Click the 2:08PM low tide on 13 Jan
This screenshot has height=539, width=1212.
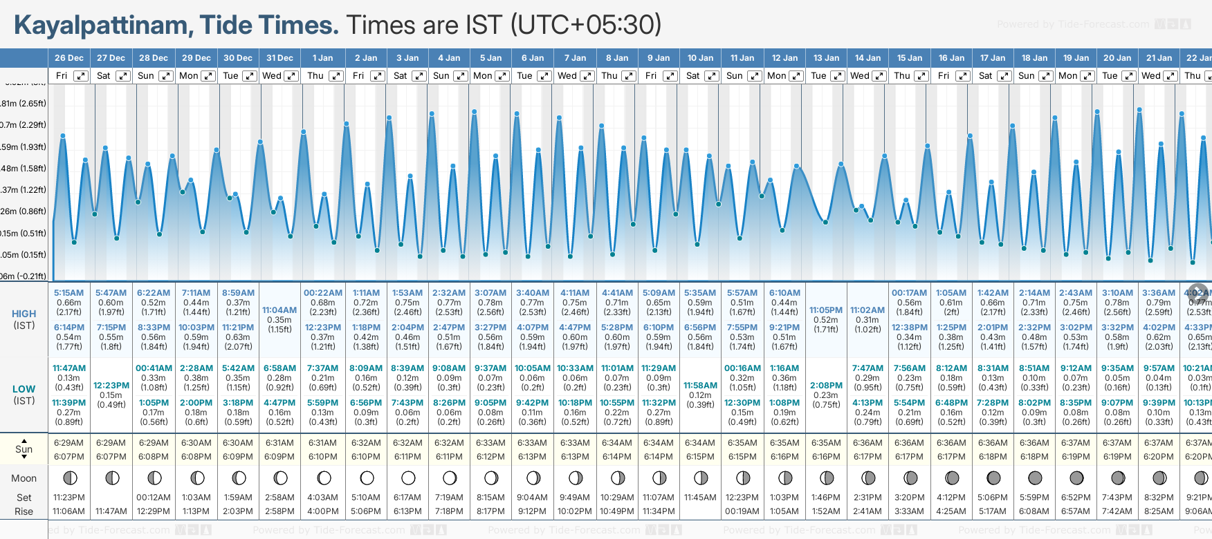[x=825, y=386]
